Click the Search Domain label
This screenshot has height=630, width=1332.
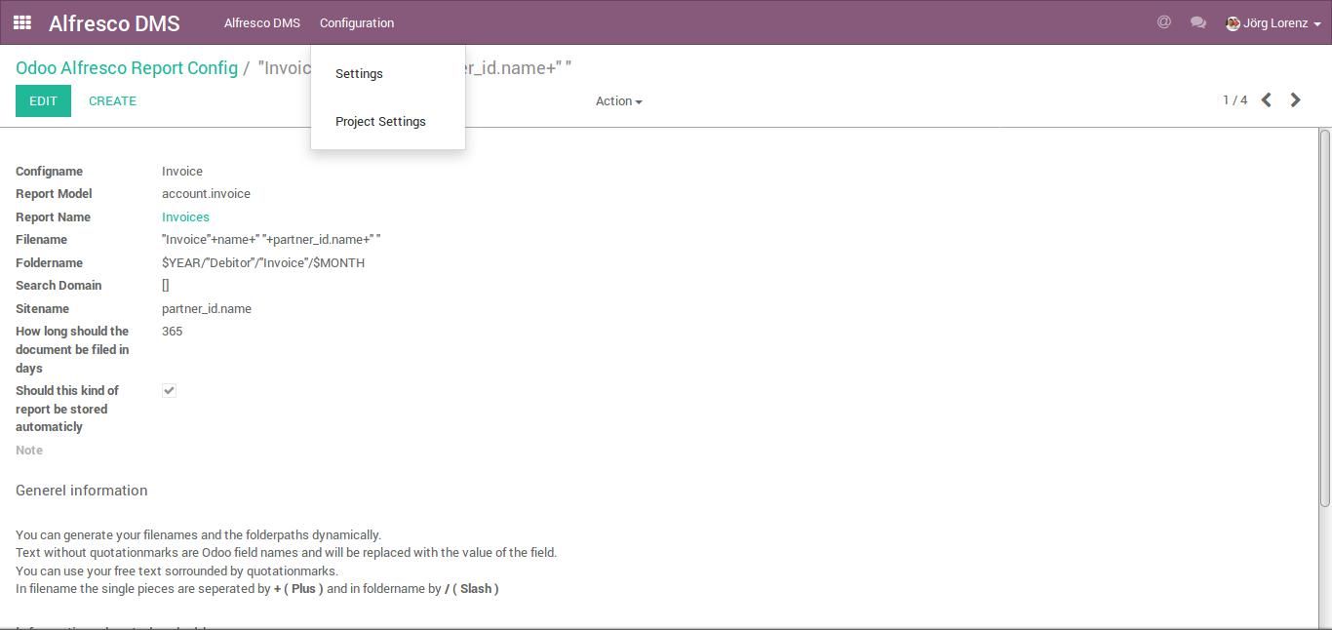tap(59, 286)
